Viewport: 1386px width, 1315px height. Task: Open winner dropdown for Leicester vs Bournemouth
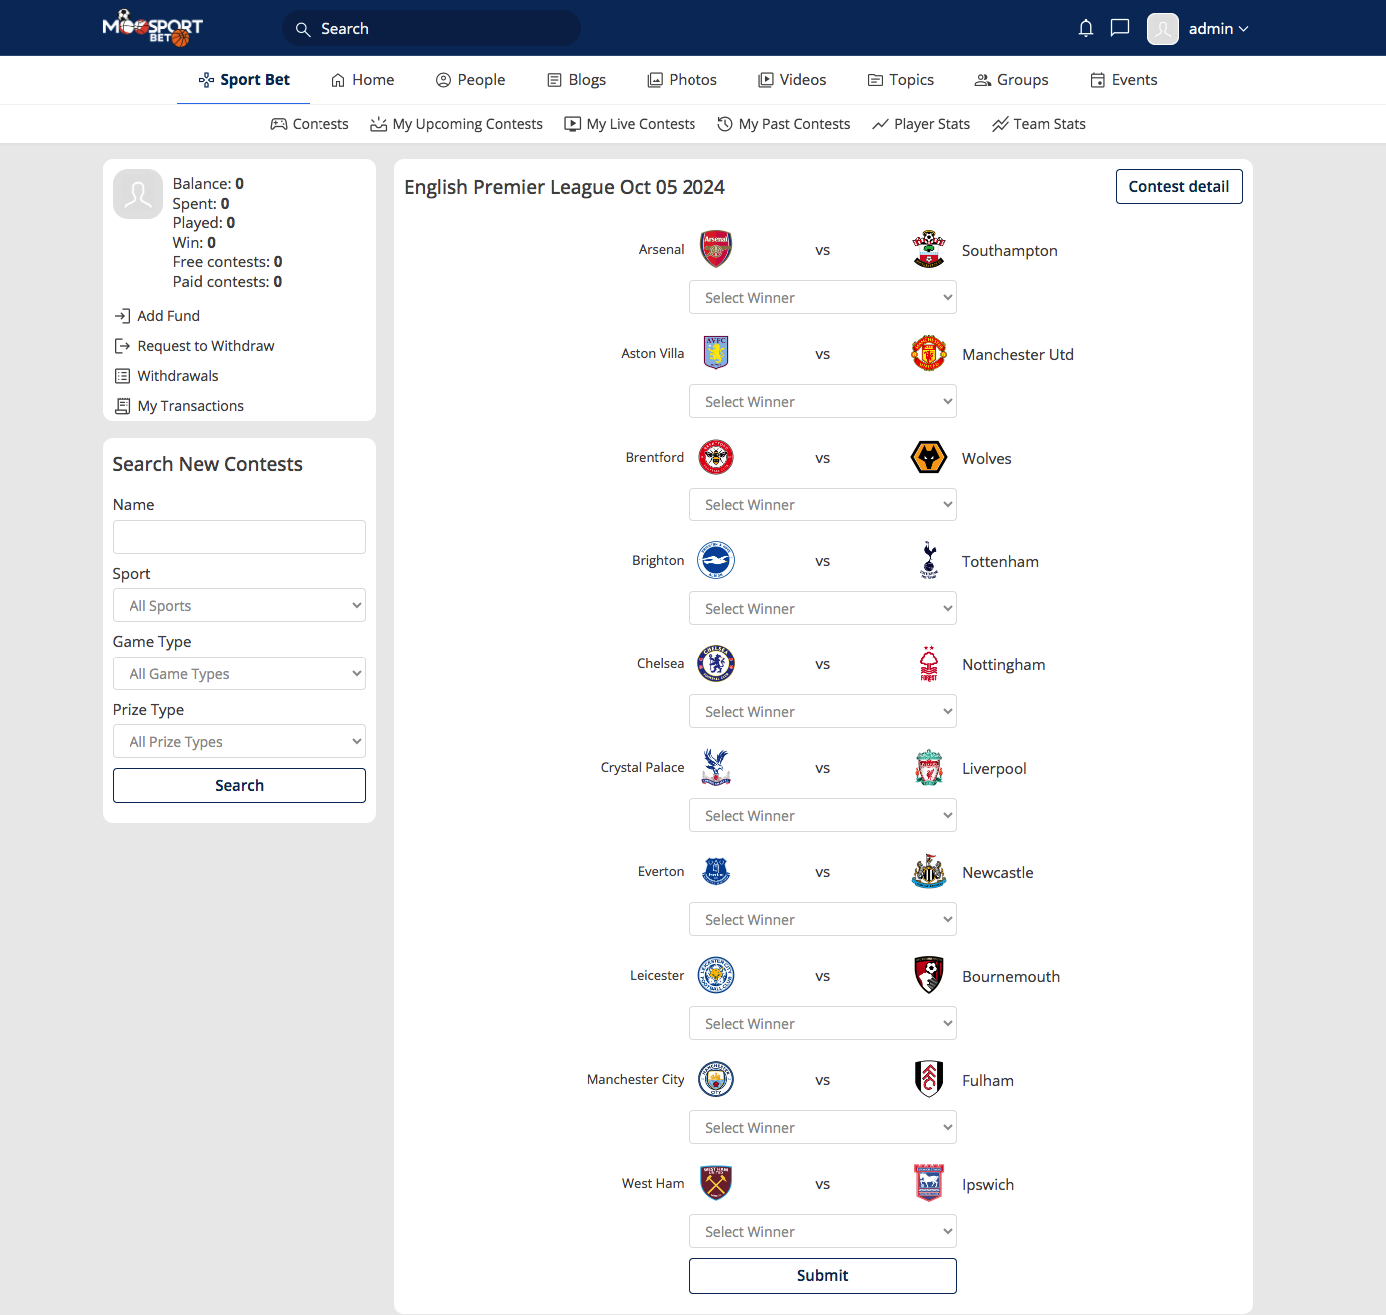coord(822,1023)
